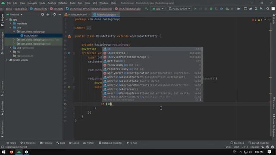The image size is (276, 155).
Task: Expand the folded import statement
Action: pyautogui.click(x=89, y=28)
